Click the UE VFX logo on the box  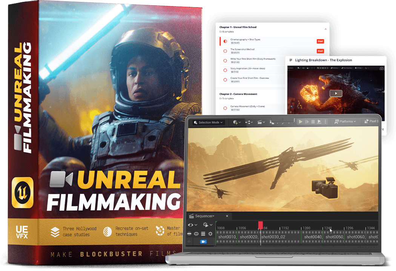[x=22, y=232]
